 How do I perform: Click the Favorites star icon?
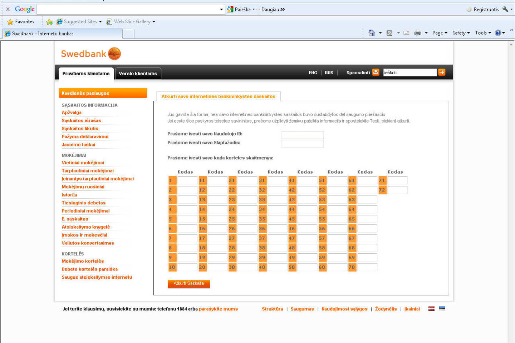point(10,22)
